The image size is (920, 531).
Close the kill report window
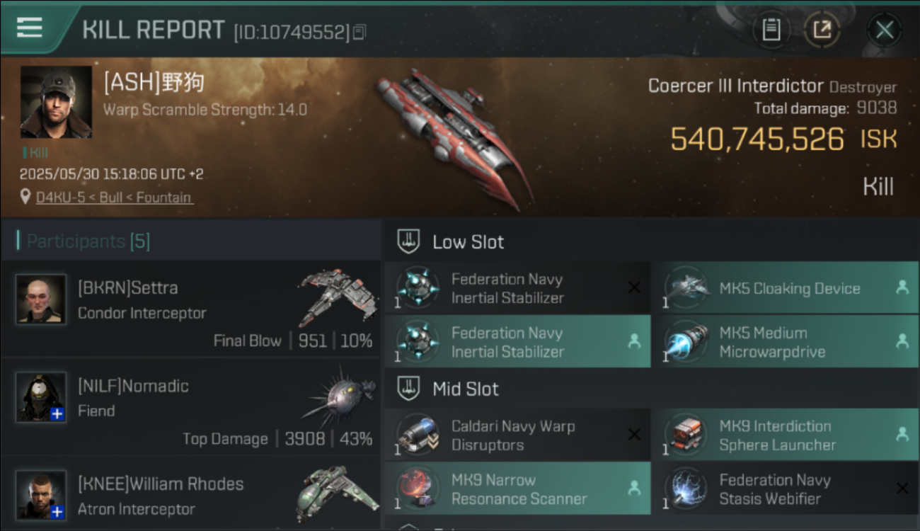[x=884, y=30]
